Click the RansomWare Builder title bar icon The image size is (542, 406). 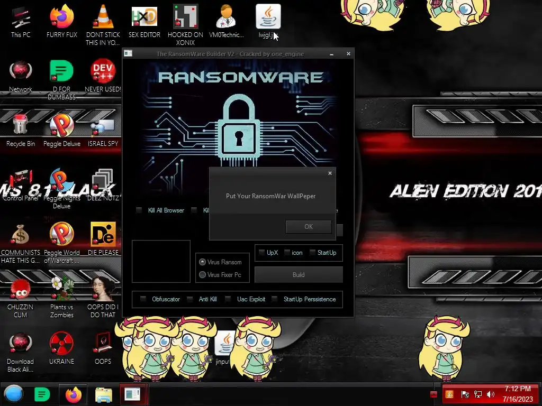128,53
